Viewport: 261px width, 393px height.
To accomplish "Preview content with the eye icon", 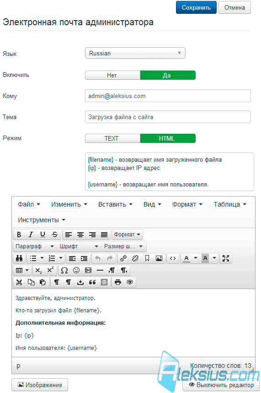I will pos(130,283).
